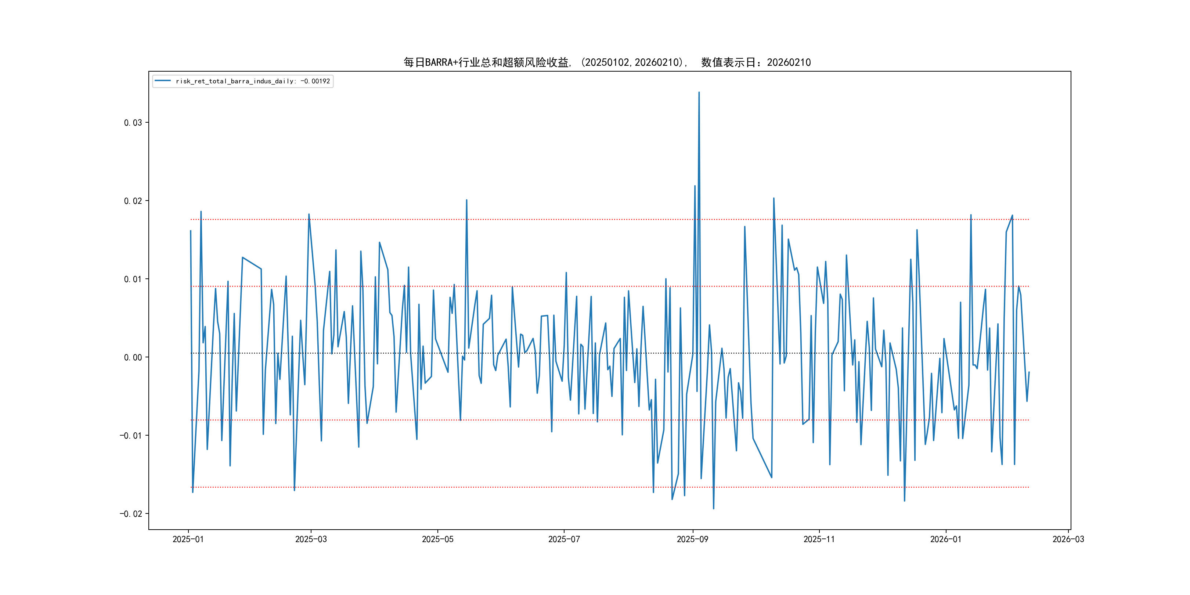Click the 2026-03 x-axis tick label
1190x595 pixels.
tap(1068, 539)
